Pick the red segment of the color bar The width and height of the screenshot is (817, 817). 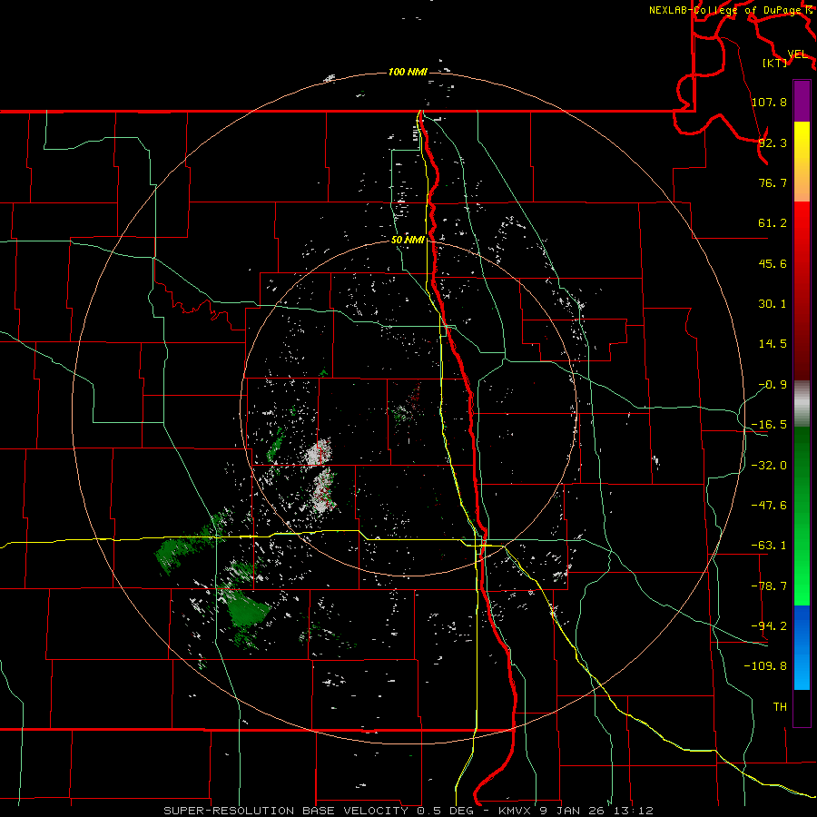[x=802, y=290]
